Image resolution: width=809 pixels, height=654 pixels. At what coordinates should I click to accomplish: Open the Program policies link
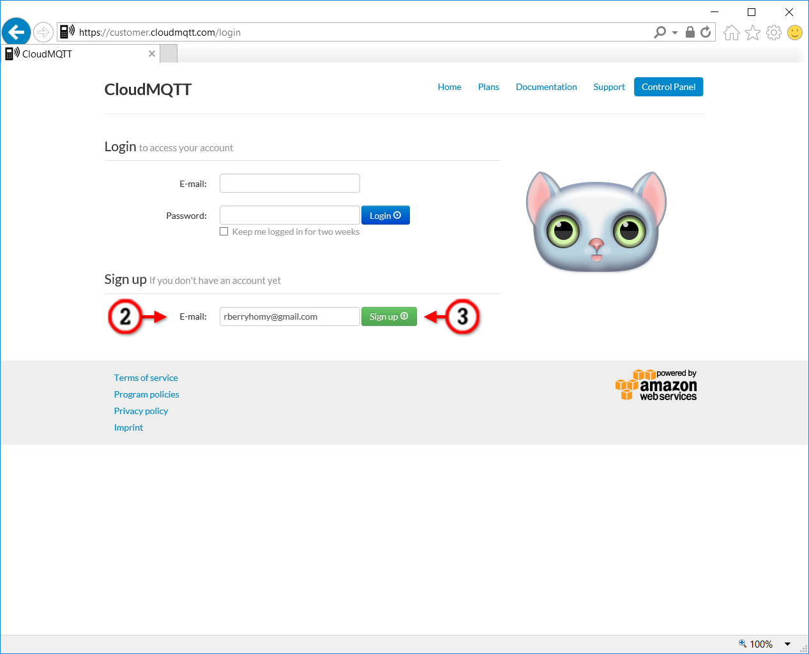tap(147, 394)
